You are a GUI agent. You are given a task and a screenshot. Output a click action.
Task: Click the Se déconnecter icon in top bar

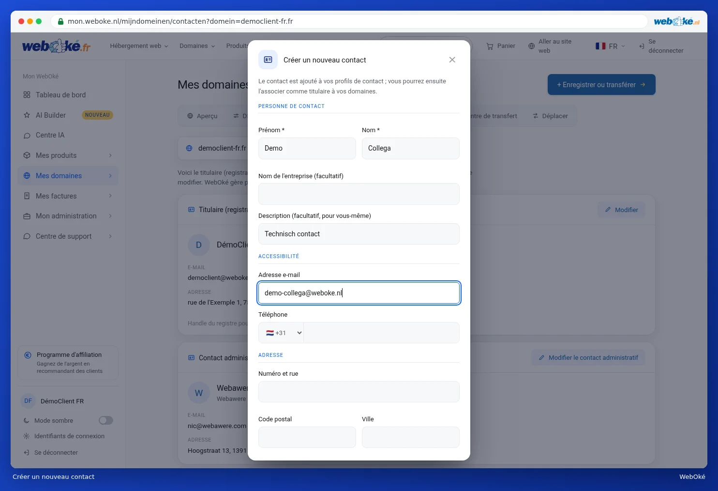pyautogui.click(x=642, y=46)
